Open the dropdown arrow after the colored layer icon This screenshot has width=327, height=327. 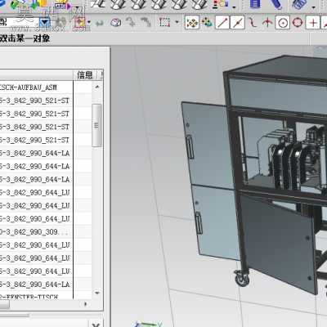point(235,7)
